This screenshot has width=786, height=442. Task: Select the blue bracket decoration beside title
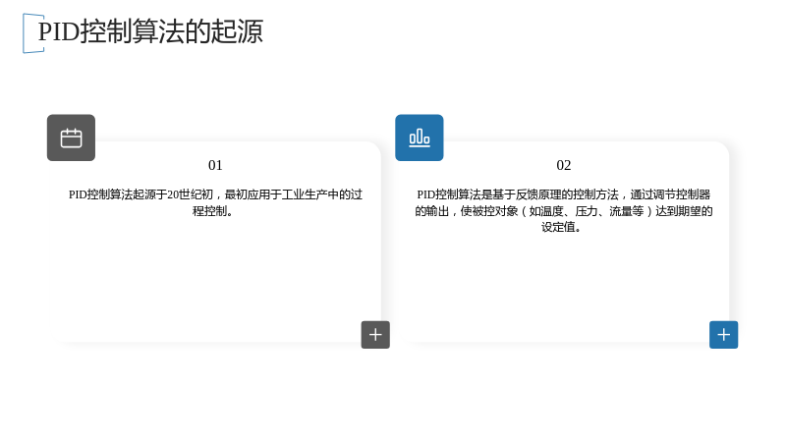pos(33,33)
